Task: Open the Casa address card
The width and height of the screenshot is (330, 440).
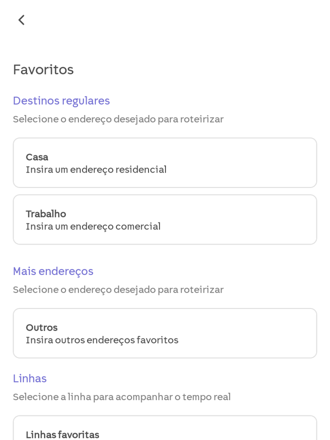Action: 165,163
